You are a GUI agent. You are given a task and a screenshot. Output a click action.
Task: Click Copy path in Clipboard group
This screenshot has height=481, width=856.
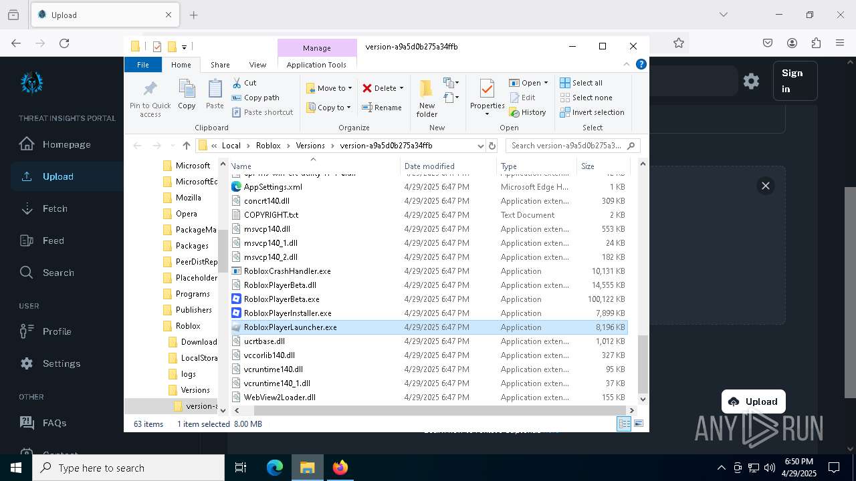point(255,98)
